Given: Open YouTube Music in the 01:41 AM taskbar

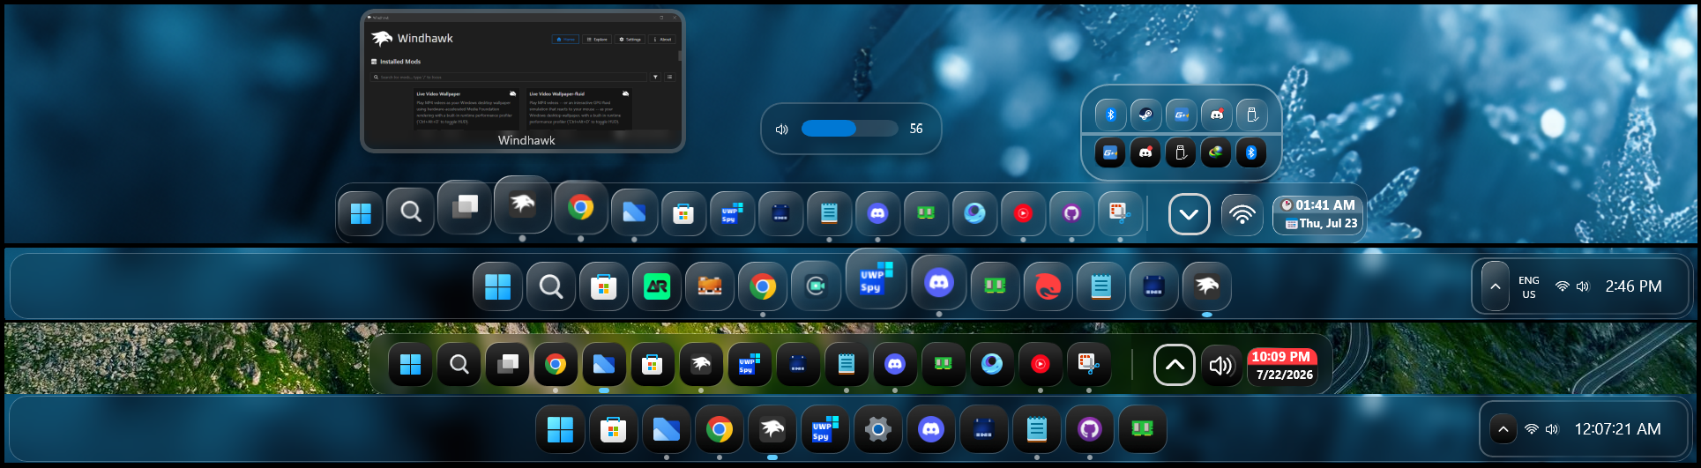Looking at the screenshot, I should point(1023,213).
